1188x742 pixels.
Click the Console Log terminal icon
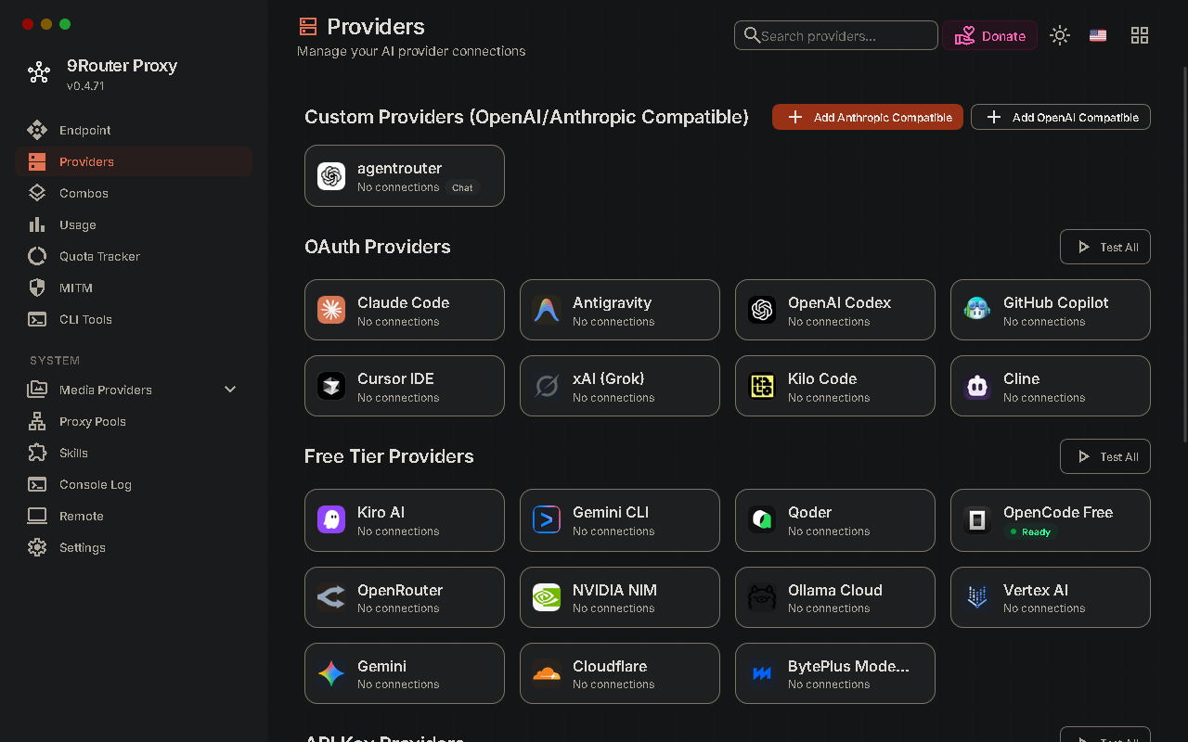[x=37, y=484]
